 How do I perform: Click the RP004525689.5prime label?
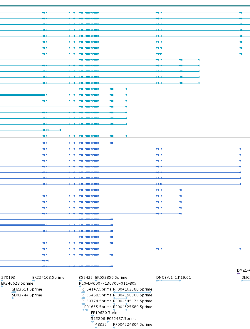pos(132,307)
